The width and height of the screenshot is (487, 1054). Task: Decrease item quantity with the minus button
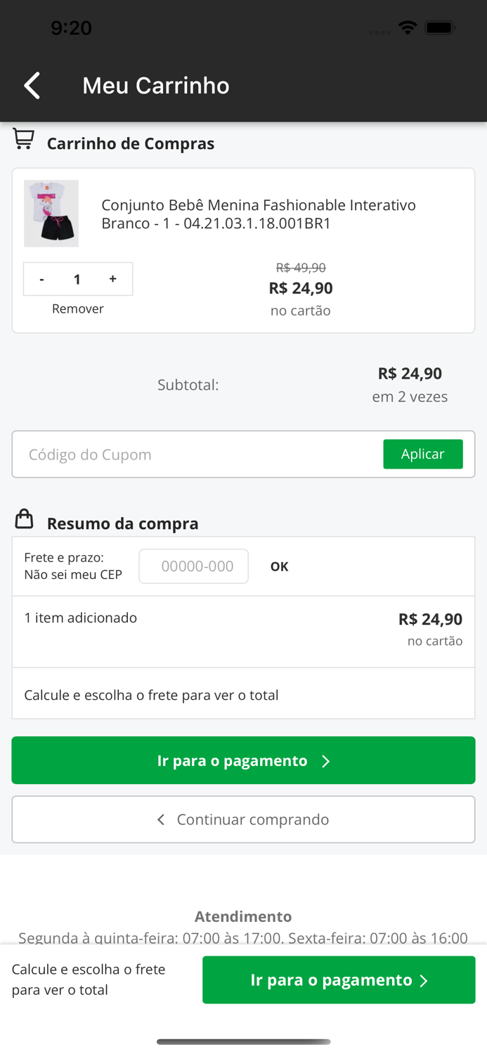pos(41,279)
